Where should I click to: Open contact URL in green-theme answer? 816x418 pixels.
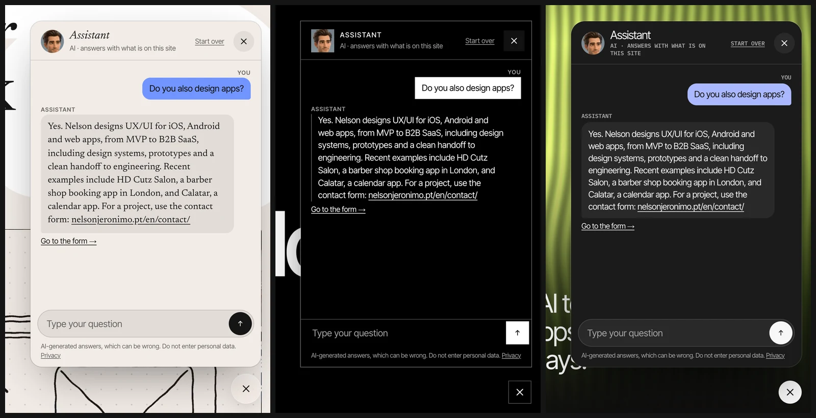coord(691,207)
